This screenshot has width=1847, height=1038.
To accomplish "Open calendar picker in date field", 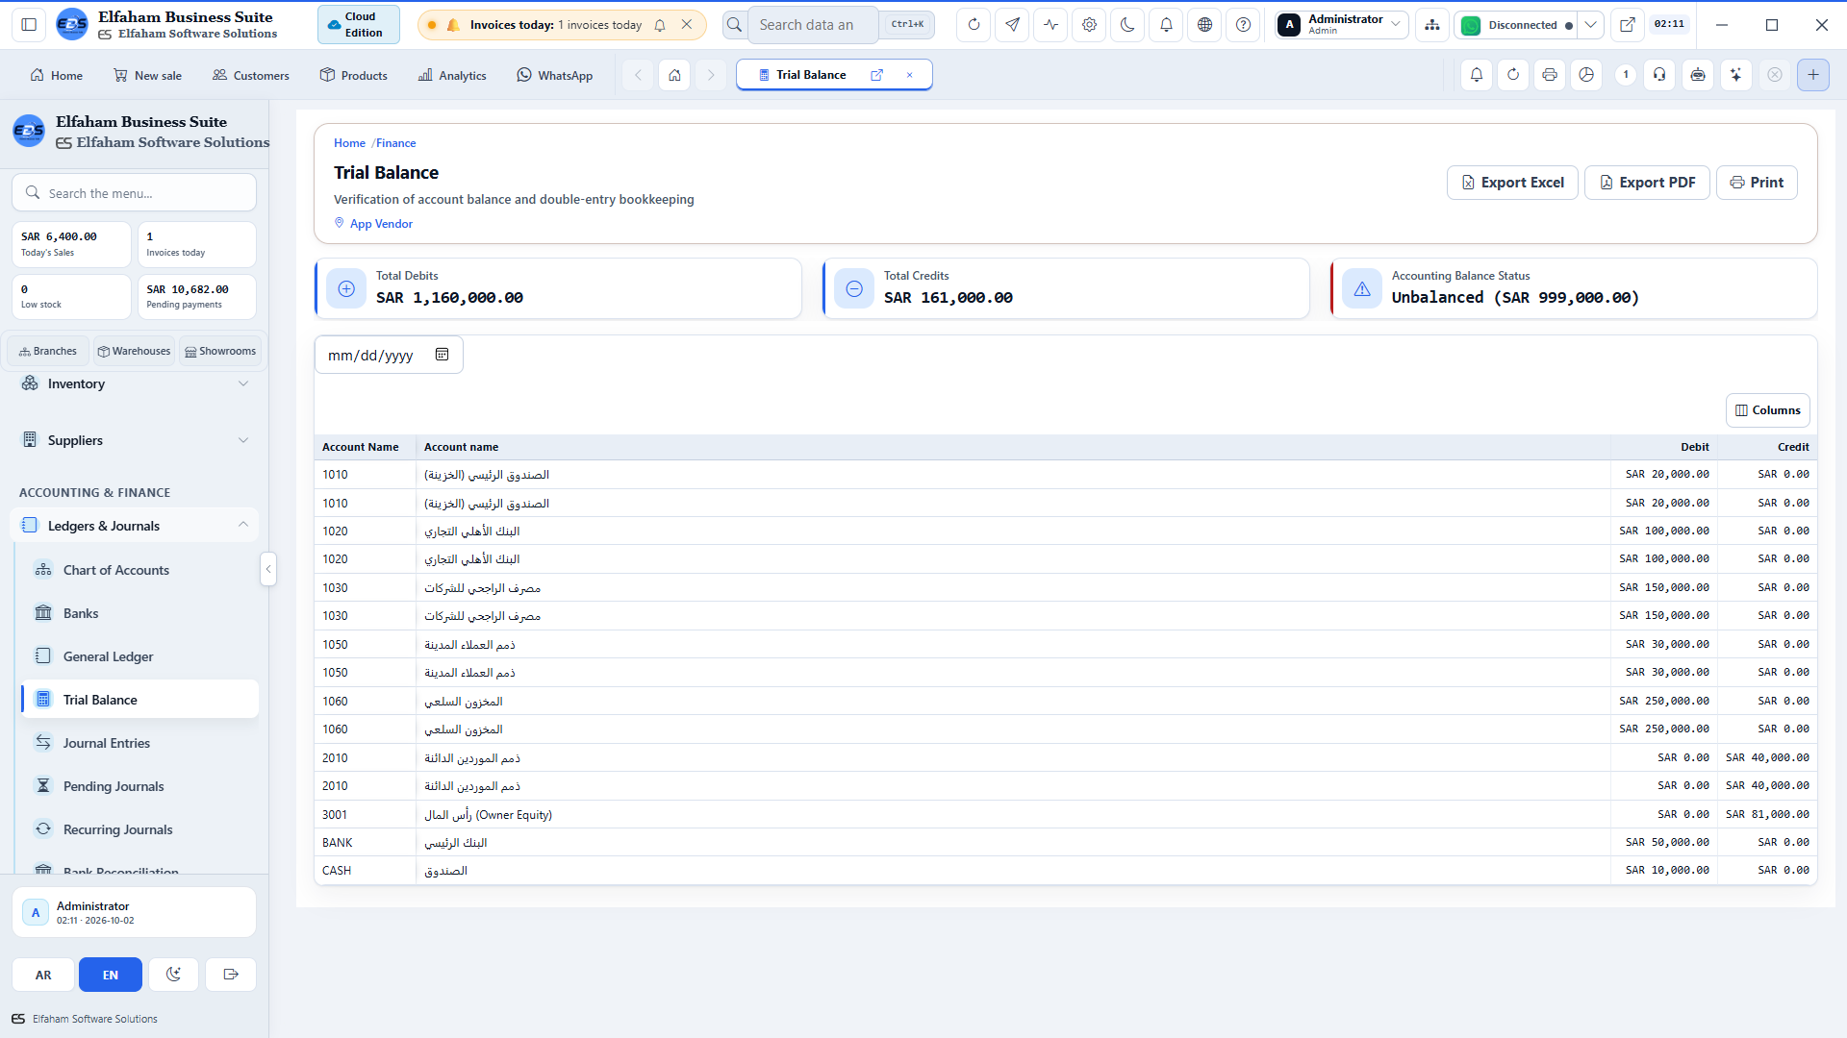I will pyautogui.click(x=442, y=355).
